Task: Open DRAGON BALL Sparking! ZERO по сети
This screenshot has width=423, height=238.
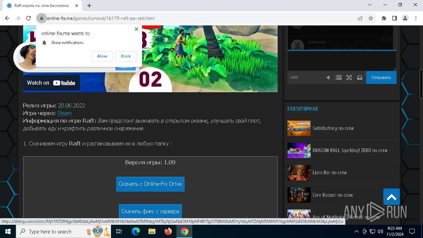Action: (x=350, y=150)
